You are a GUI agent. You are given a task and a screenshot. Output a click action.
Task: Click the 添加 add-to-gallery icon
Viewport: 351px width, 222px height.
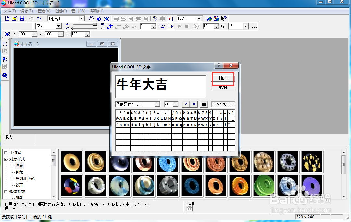click(189, 209)
